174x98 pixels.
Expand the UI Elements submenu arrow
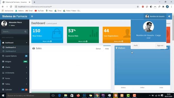pos(27,73)
